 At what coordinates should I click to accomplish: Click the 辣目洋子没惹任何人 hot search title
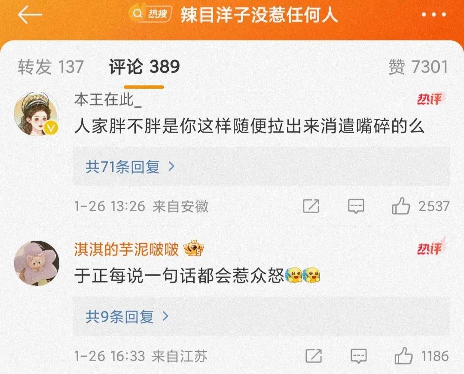(259, 15)
